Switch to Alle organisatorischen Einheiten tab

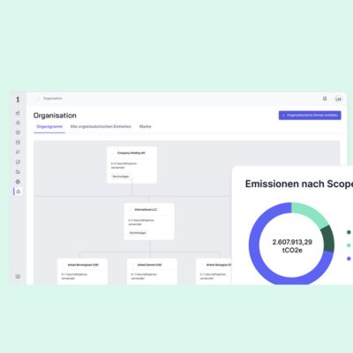pos(101,126)
